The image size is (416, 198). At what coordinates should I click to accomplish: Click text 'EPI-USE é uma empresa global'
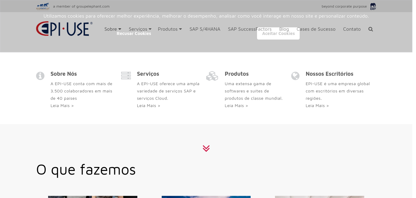point(338,84)
